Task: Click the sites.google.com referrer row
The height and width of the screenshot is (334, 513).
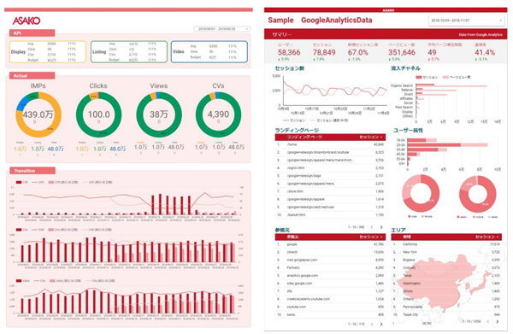Action: coord(330,284)
